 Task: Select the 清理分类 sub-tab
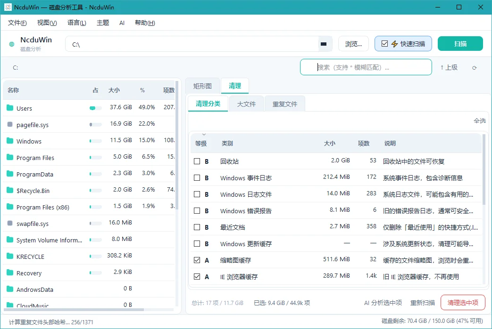(x=208, y=104)
